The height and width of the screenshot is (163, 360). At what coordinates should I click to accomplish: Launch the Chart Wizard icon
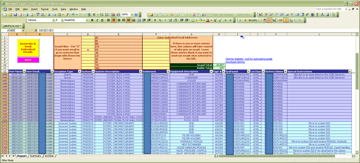(113, 14)
